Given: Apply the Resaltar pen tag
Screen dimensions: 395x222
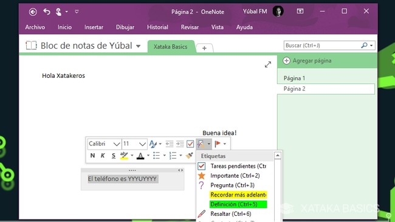Looking at the screenshot, I should click(x=235, y=214).
